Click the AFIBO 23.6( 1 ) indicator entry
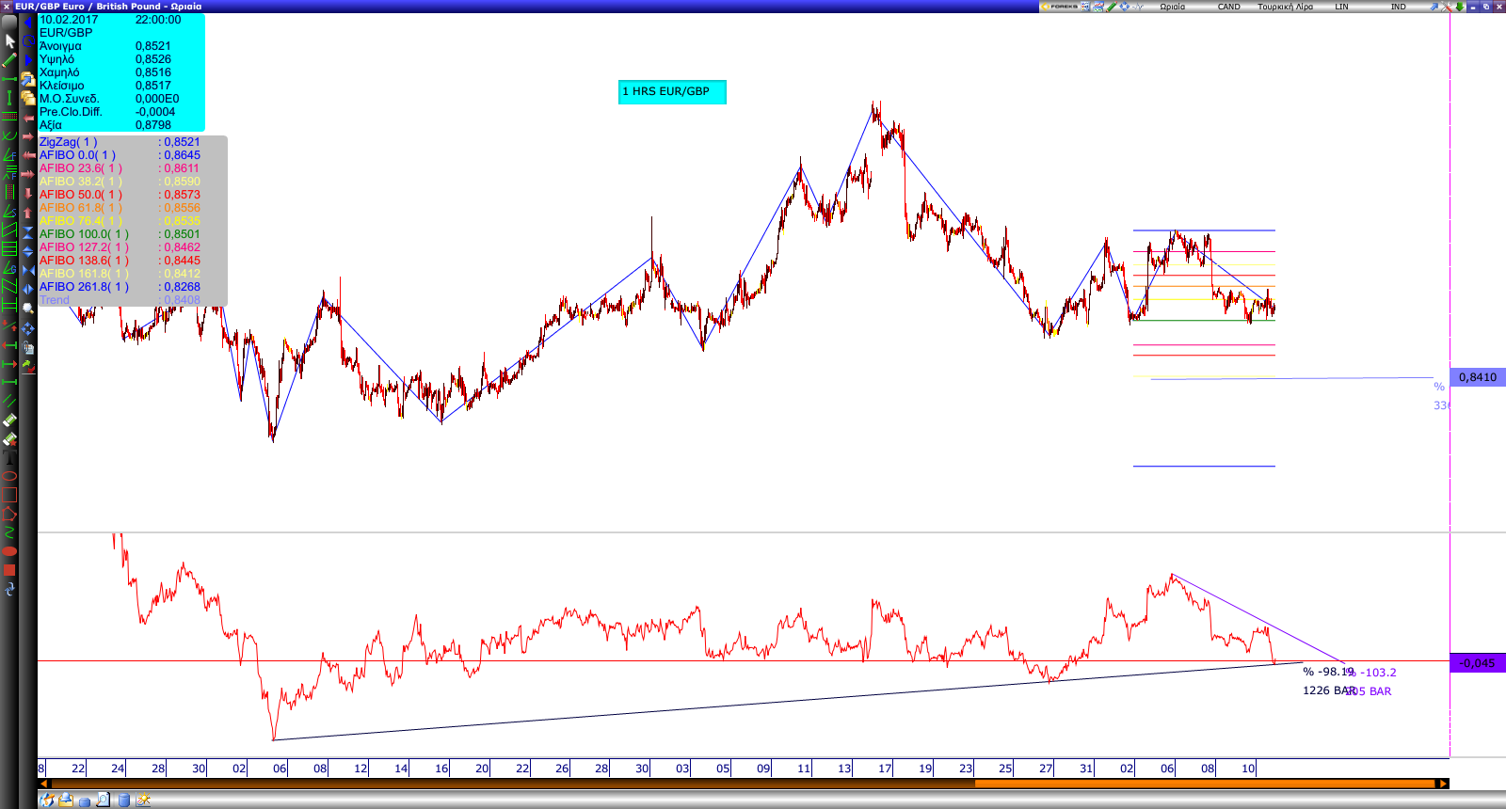The height and width of the screenshot is (809, 1506). click(x=81, y=168)
